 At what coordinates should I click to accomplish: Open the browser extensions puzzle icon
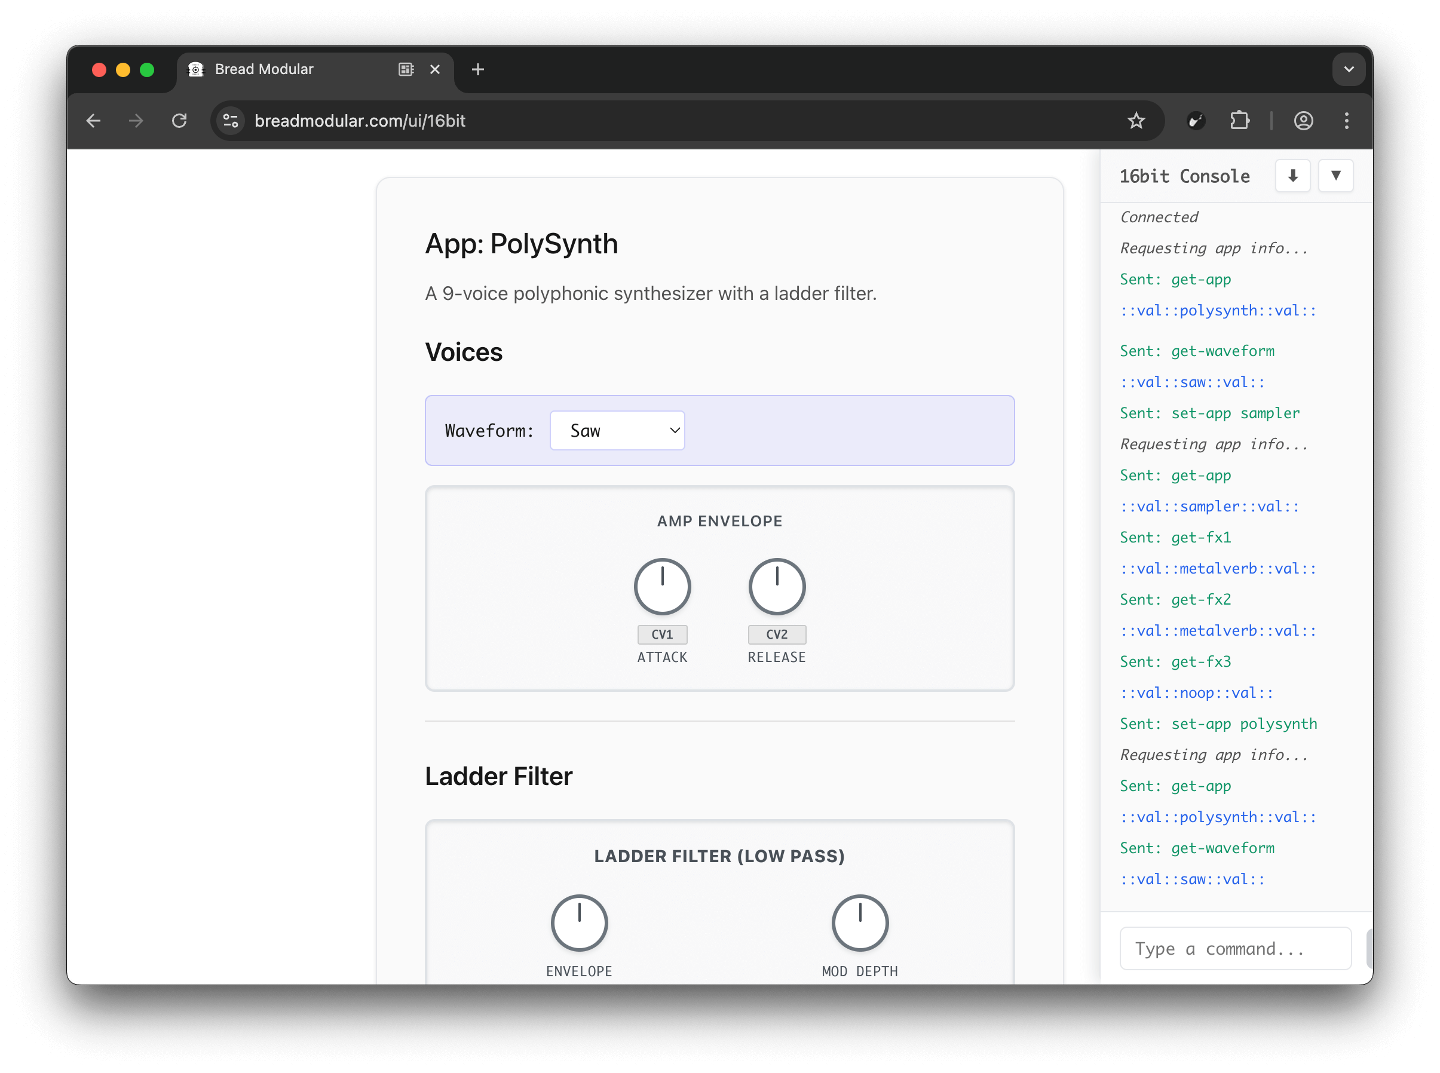(x=1239, y=121)
